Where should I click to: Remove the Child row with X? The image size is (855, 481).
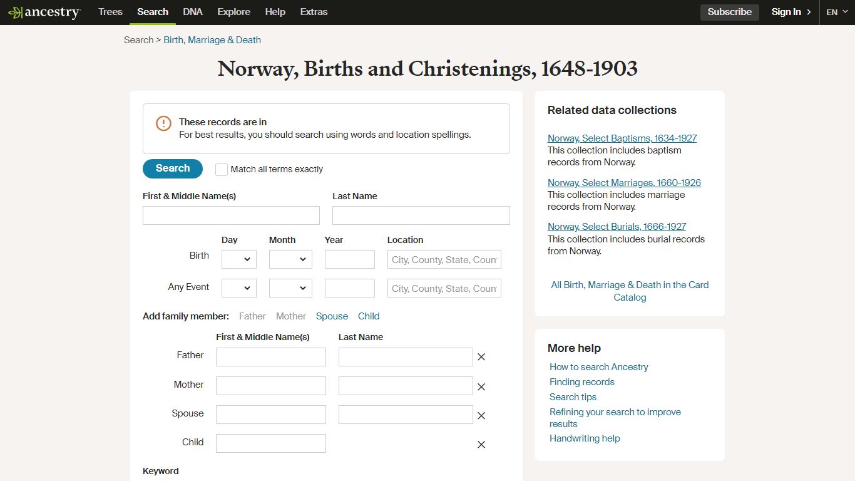click(481, 445)
